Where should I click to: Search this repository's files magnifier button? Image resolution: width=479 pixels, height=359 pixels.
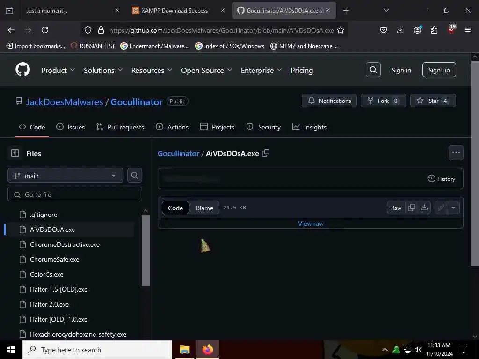tap(135, 175)
